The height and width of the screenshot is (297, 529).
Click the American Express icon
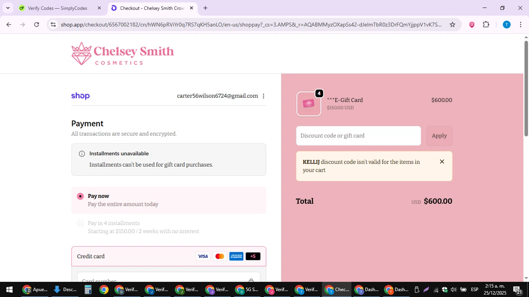point(236,256)
